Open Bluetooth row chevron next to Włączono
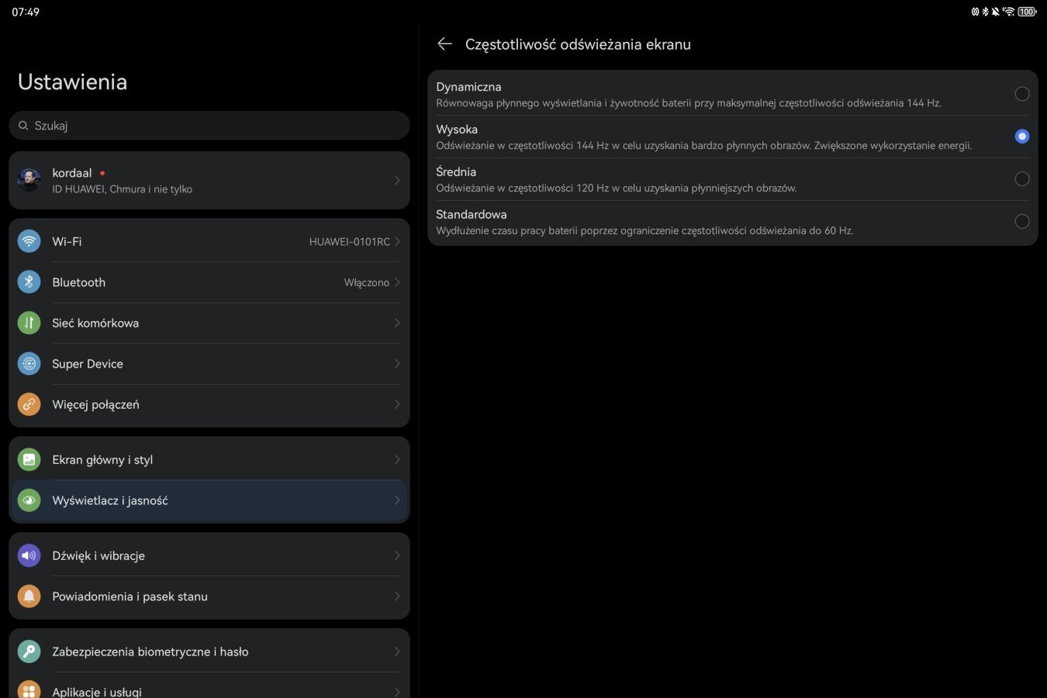 [397, 282]
